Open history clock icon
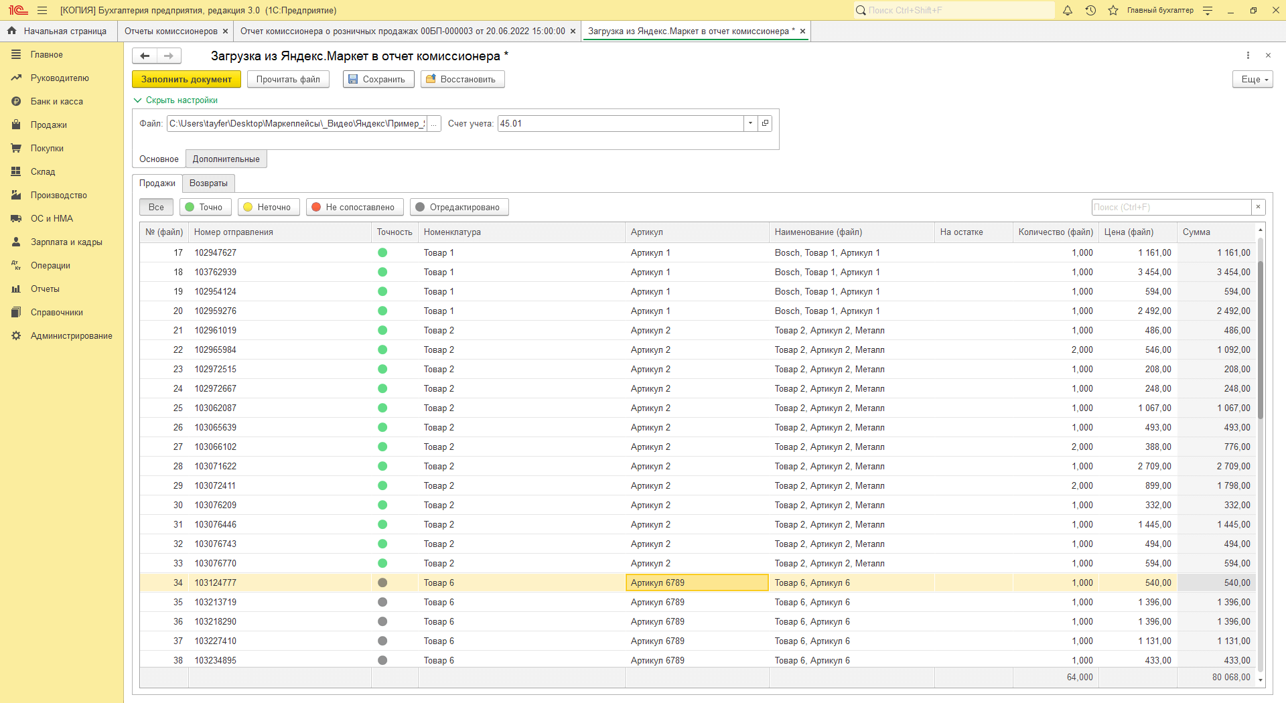 point(1090,10)
